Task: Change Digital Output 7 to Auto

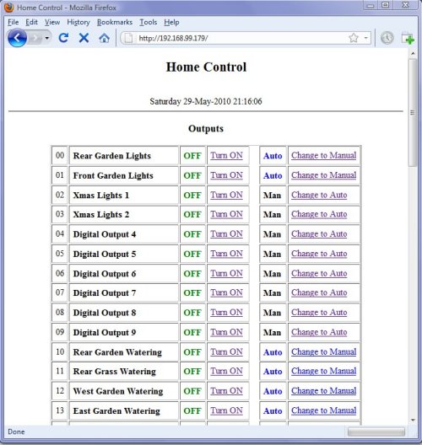Action: tap(319, 292)
